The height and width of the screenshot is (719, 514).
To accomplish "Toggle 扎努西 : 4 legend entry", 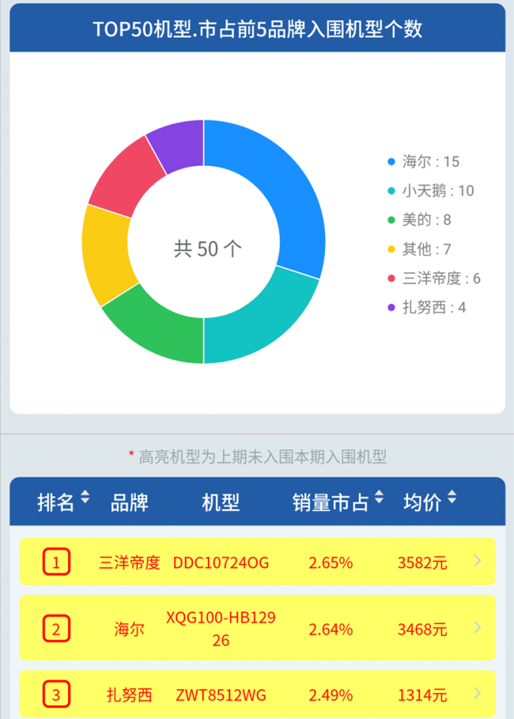I will pos(426,307).
